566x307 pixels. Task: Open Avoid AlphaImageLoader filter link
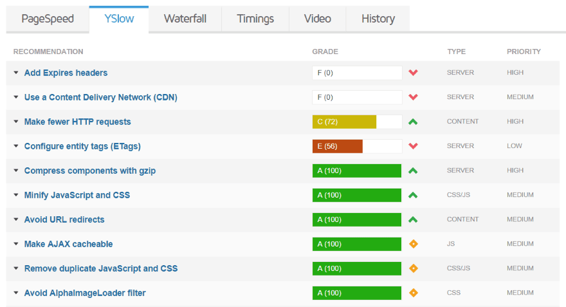click(x=85, y=293)
